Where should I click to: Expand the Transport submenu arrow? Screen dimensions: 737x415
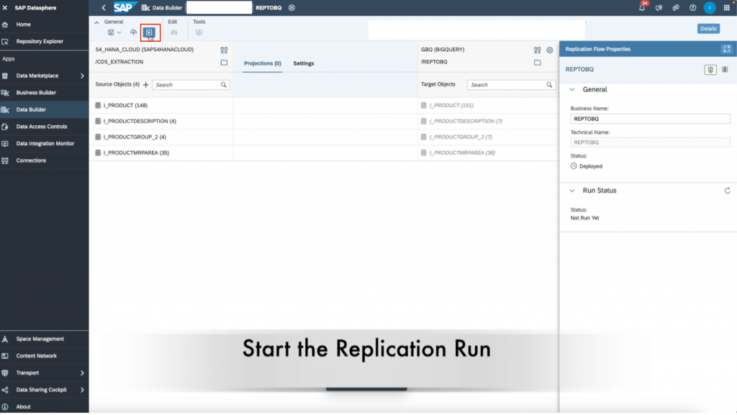click(x=82, y=373)
